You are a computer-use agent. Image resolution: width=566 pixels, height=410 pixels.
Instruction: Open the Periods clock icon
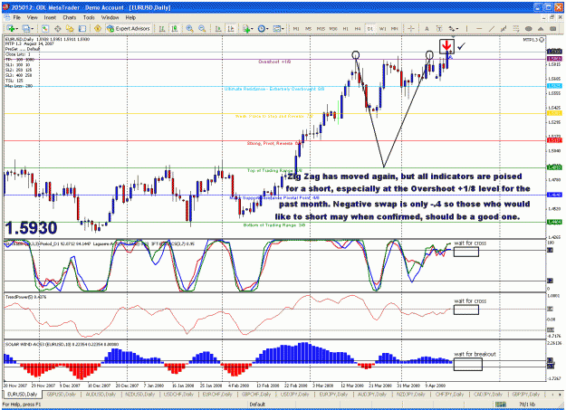[261, 29]
